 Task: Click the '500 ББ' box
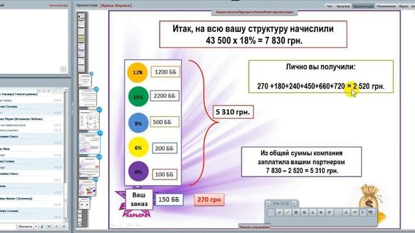(164, 122)
